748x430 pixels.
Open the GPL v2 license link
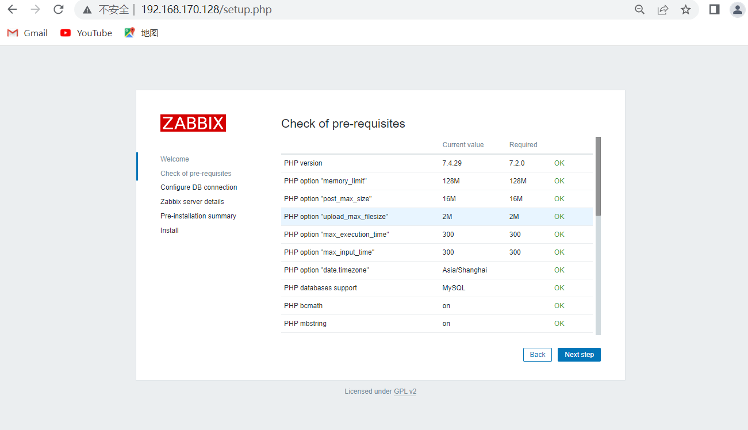coord(405,391)
